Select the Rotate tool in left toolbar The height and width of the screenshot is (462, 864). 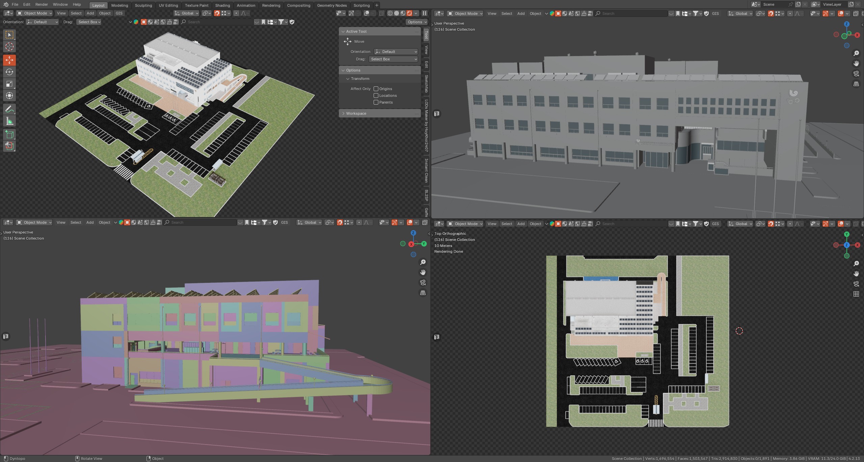click(x=9, y=72)
